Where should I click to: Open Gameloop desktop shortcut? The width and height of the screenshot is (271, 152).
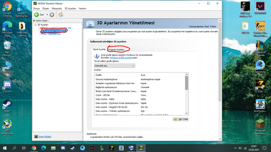tap(260, 67)
